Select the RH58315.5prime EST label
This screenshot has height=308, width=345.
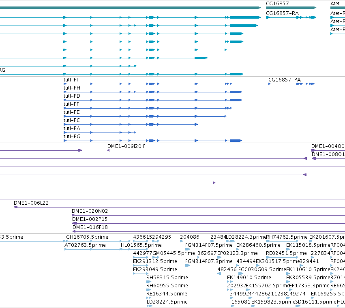167,278
